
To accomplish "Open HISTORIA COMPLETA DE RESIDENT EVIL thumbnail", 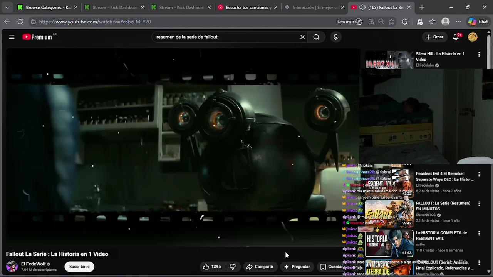I will click(389, 243).
